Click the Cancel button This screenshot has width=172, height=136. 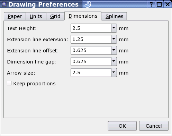click(x=154, y=126)
